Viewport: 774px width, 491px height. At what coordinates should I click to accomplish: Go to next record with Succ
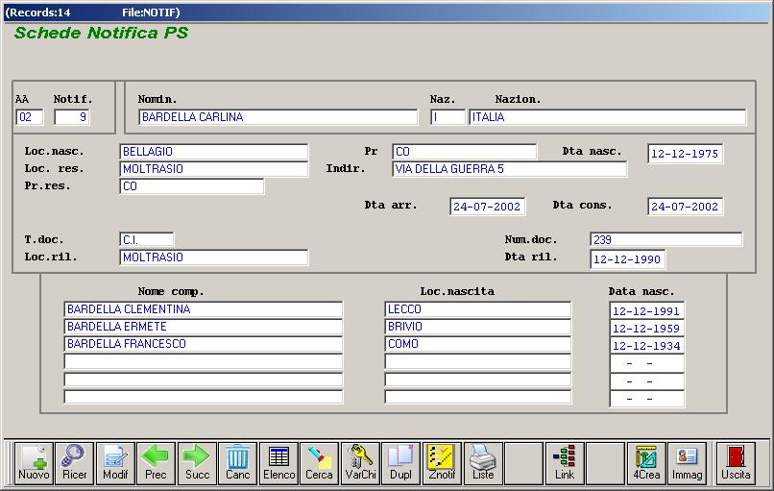tap(197, 463)
